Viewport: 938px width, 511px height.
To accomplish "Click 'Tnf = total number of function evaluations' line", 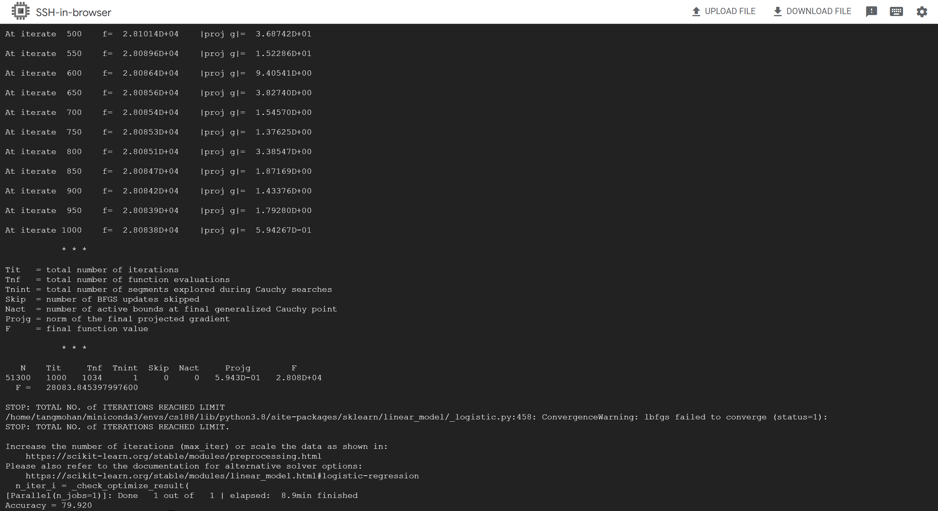I will click(117, 279).
